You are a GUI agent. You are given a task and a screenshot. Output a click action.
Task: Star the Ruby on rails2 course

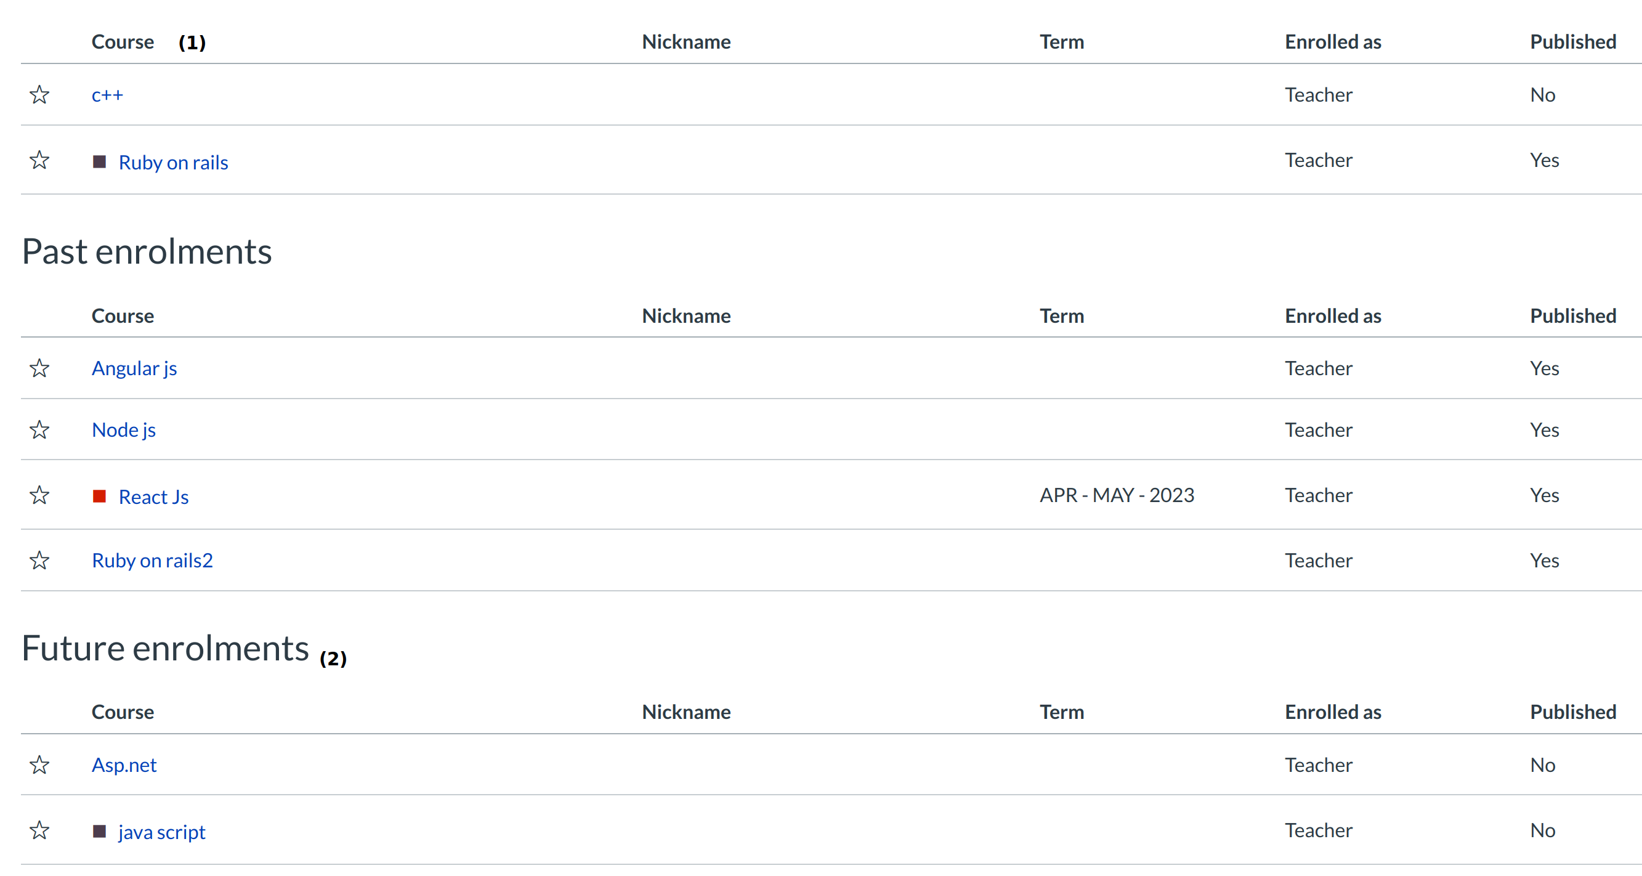[39, 561]
